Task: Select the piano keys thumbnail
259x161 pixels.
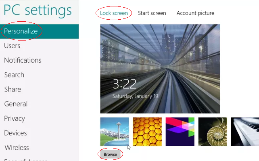Action: (x=245, y=132)
